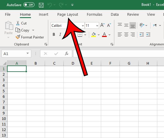Open the Clipboard dialog launcher
This screenshot has height=138, width=164.
[46, 44]
